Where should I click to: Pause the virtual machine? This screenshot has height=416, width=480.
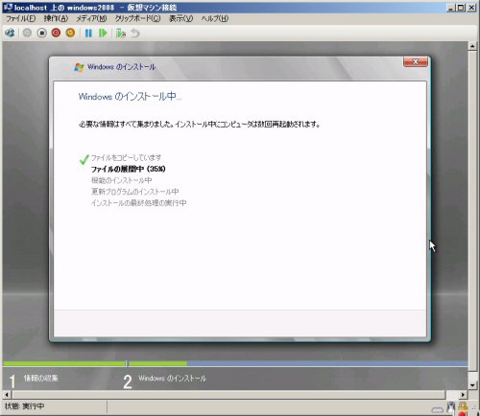point(88,33)
